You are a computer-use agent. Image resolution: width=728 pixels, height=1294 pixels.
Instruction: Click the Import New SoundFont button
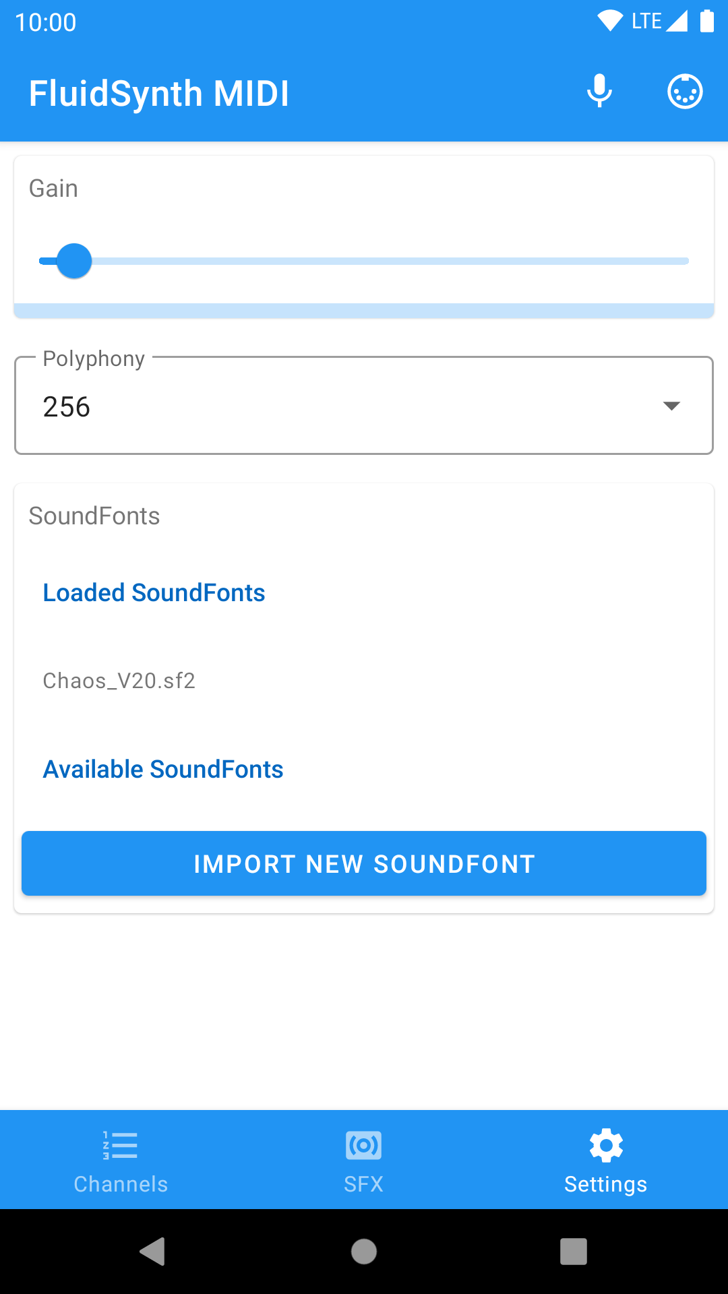pos(364,863)
